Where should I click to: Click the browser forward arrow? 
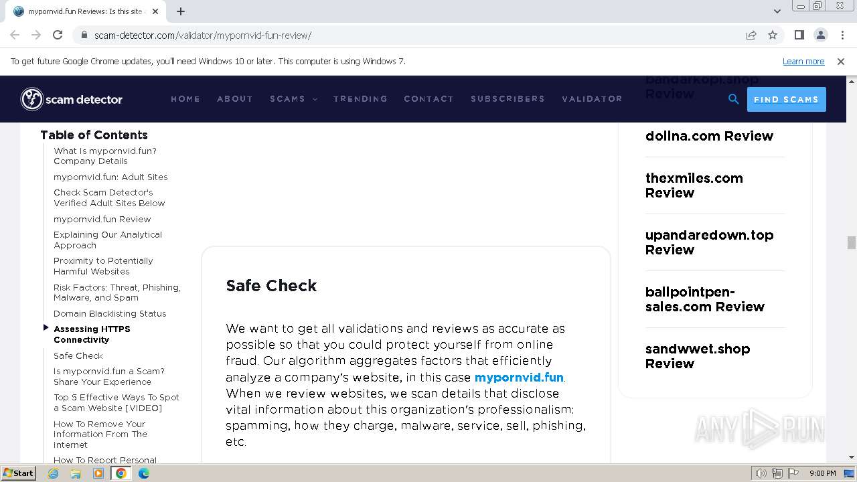pos(36,35)
